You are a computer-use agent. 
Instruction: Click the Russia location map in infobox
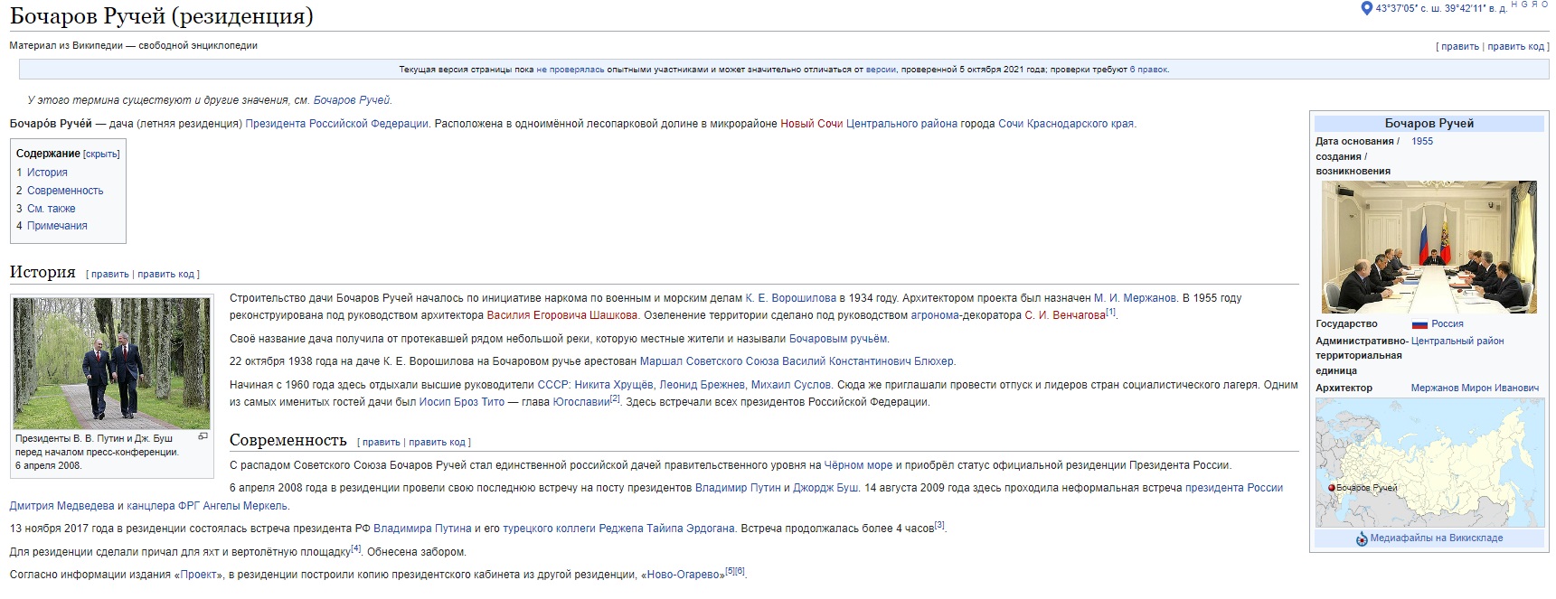pos(1429,463)
